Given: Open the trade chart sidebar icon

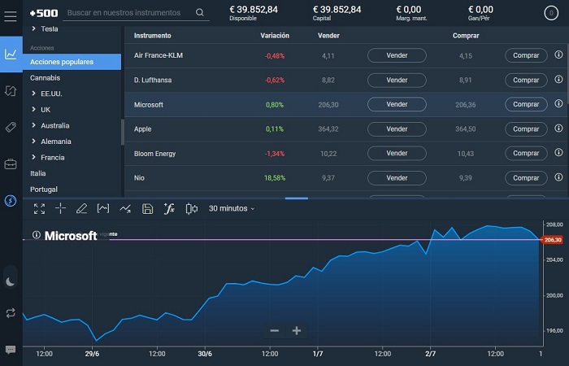Looking at the screenshot, I should coord(11,54).
